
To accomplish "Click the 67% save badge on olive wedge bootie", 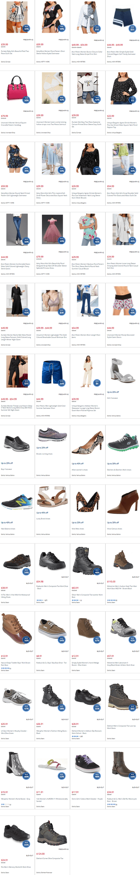I will (97, 640).
